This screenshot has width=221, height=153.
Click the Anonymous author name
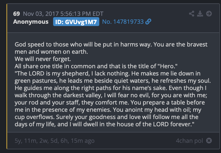[x=31, y=22]
